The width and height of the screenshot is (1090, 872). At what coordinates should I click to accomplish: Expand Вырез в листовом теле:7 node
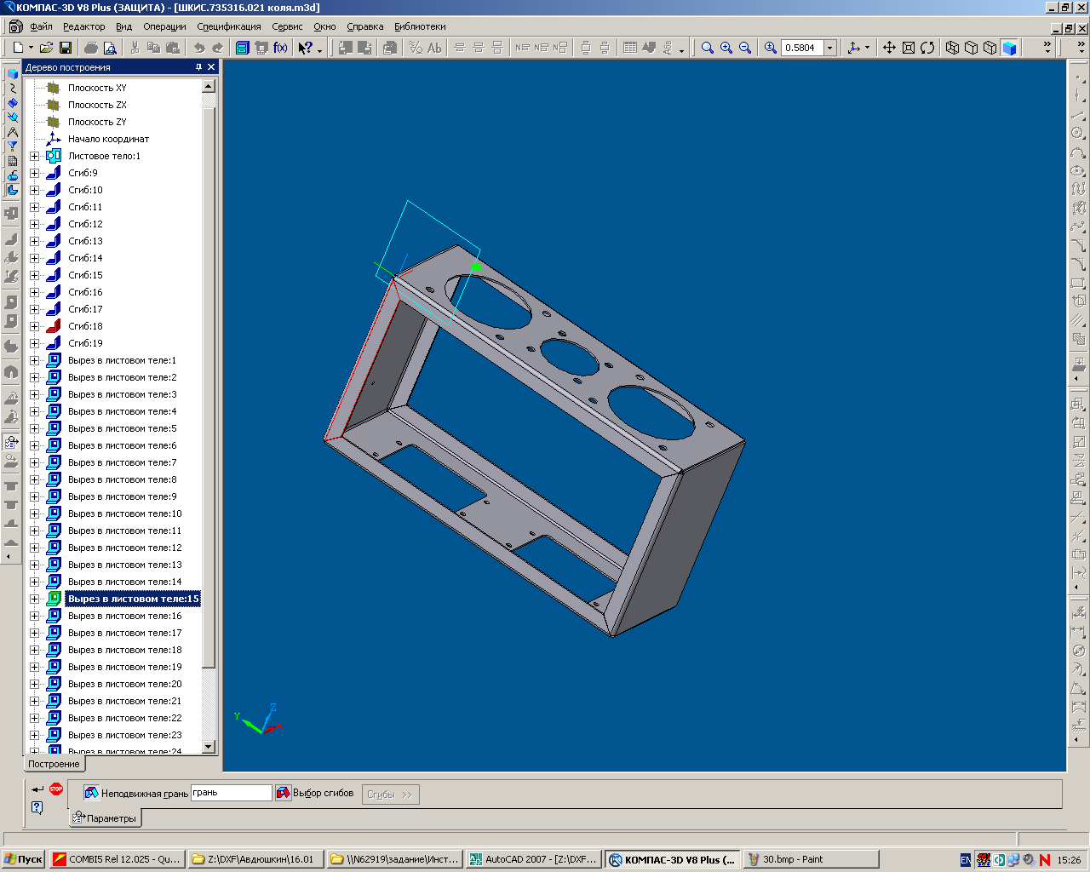(x=34, y=462)
